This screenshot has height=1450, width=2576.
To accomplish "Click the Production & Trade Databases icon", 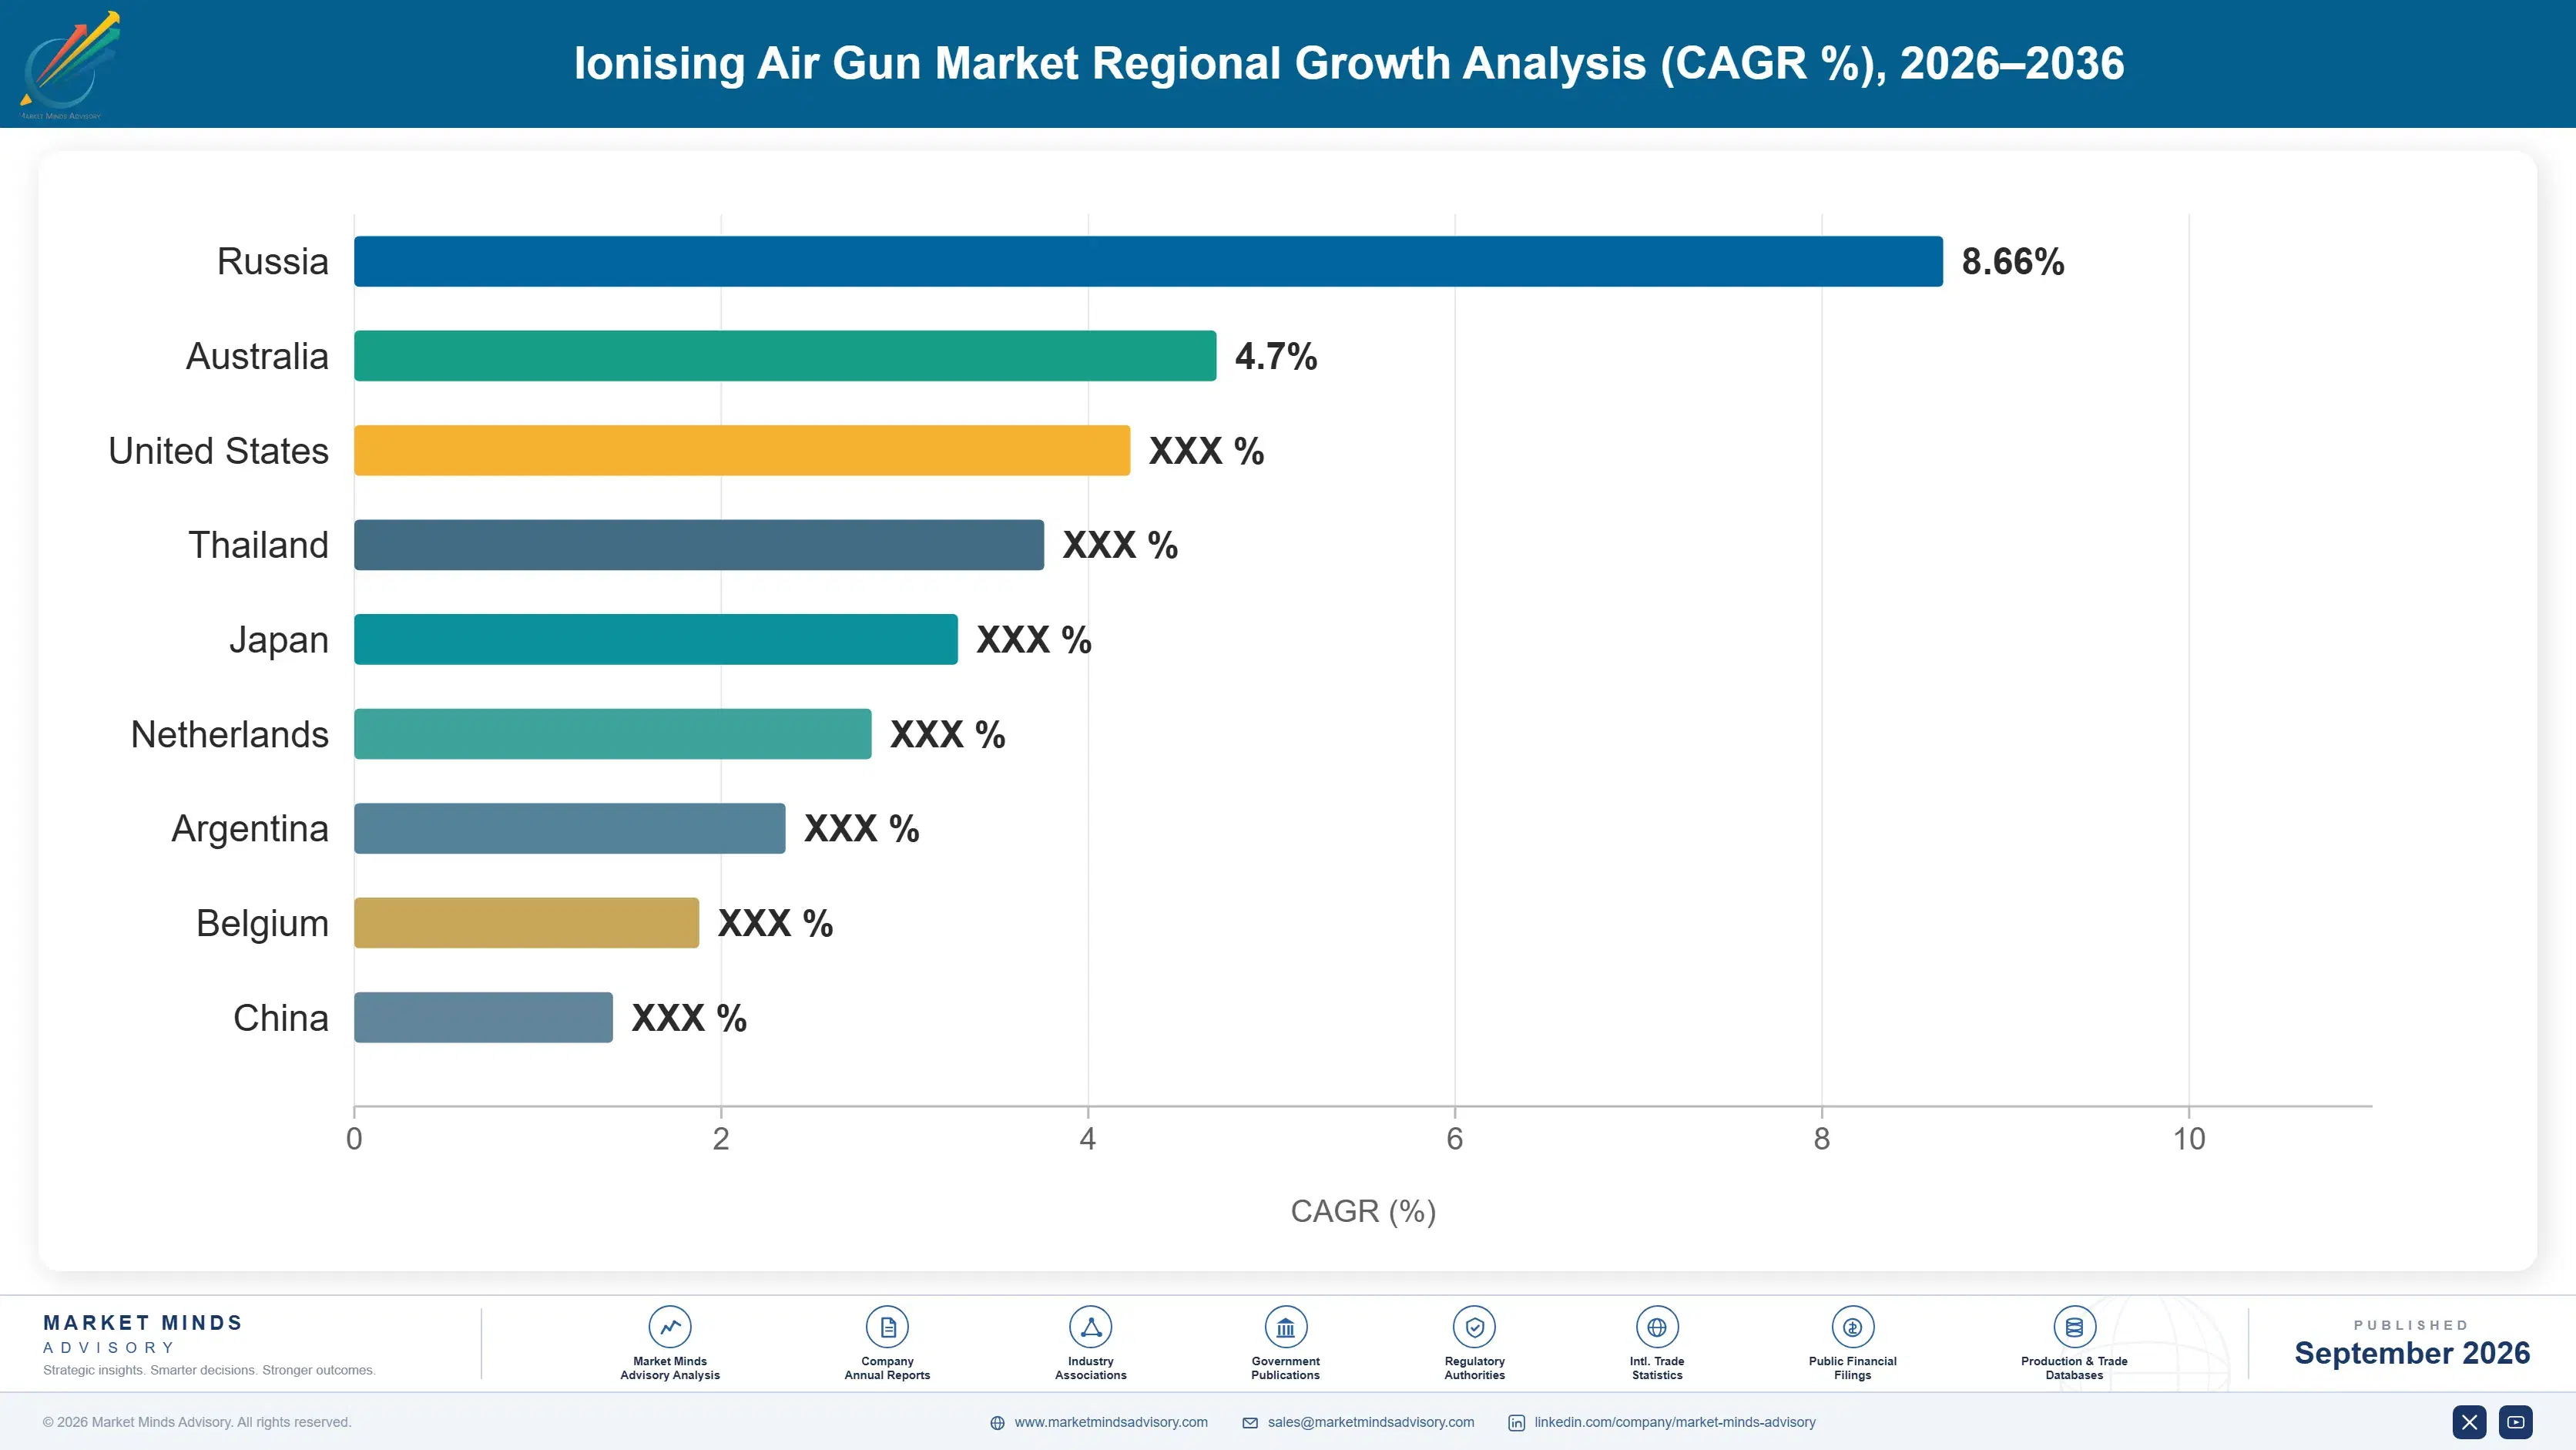I will click(2074, 1327).
